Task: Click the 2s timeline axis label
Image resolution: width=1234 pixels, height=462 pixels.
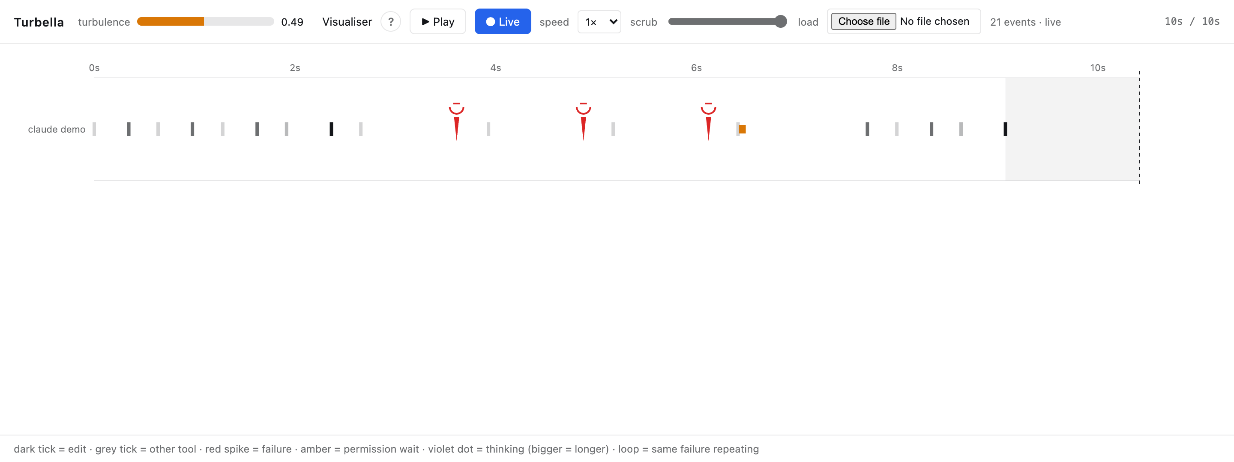Action: 295,68
